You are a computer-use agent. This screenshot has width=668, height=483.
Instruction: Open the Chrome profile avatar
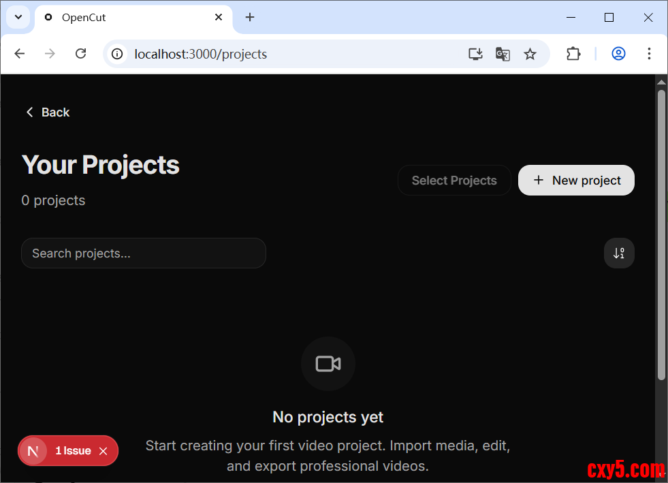pyautogui.click(x=618, y=54)
